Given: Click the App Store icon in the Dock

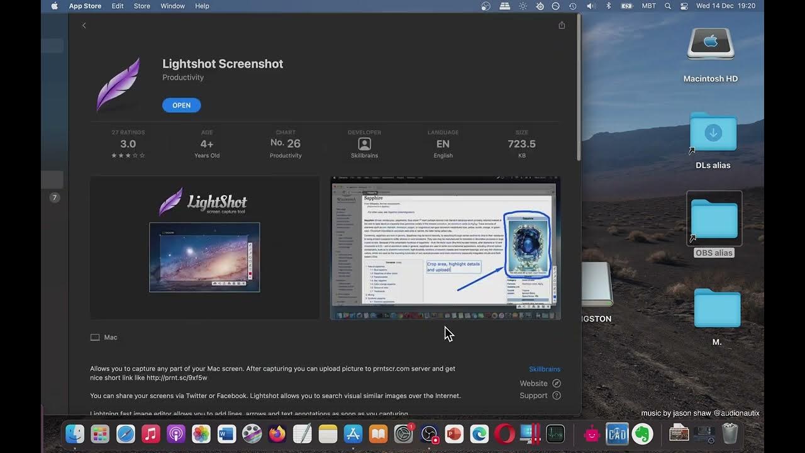Looking at the screenshot, I should [353, 433].
